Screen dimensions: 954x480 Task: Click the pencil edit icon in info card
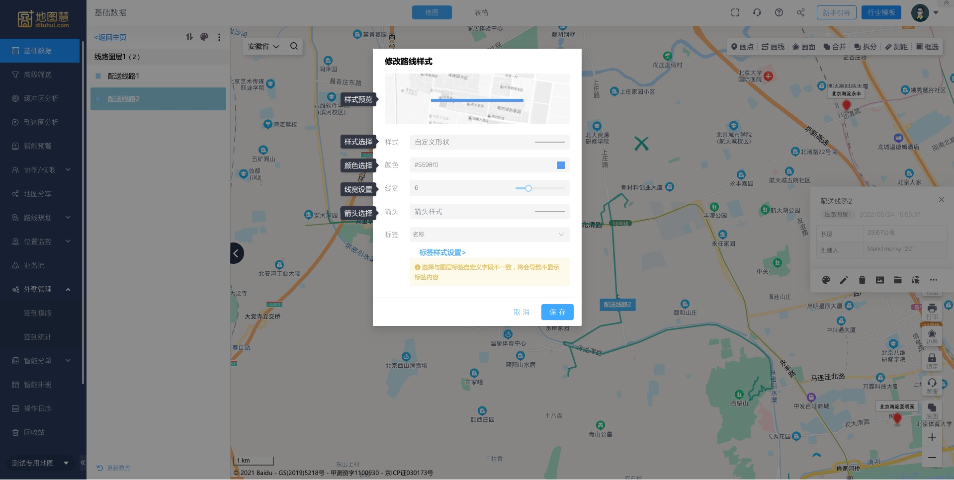point(844,280)
